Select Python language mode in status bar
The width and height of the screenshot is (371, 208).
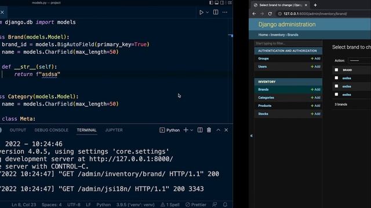tap(103, 205)
